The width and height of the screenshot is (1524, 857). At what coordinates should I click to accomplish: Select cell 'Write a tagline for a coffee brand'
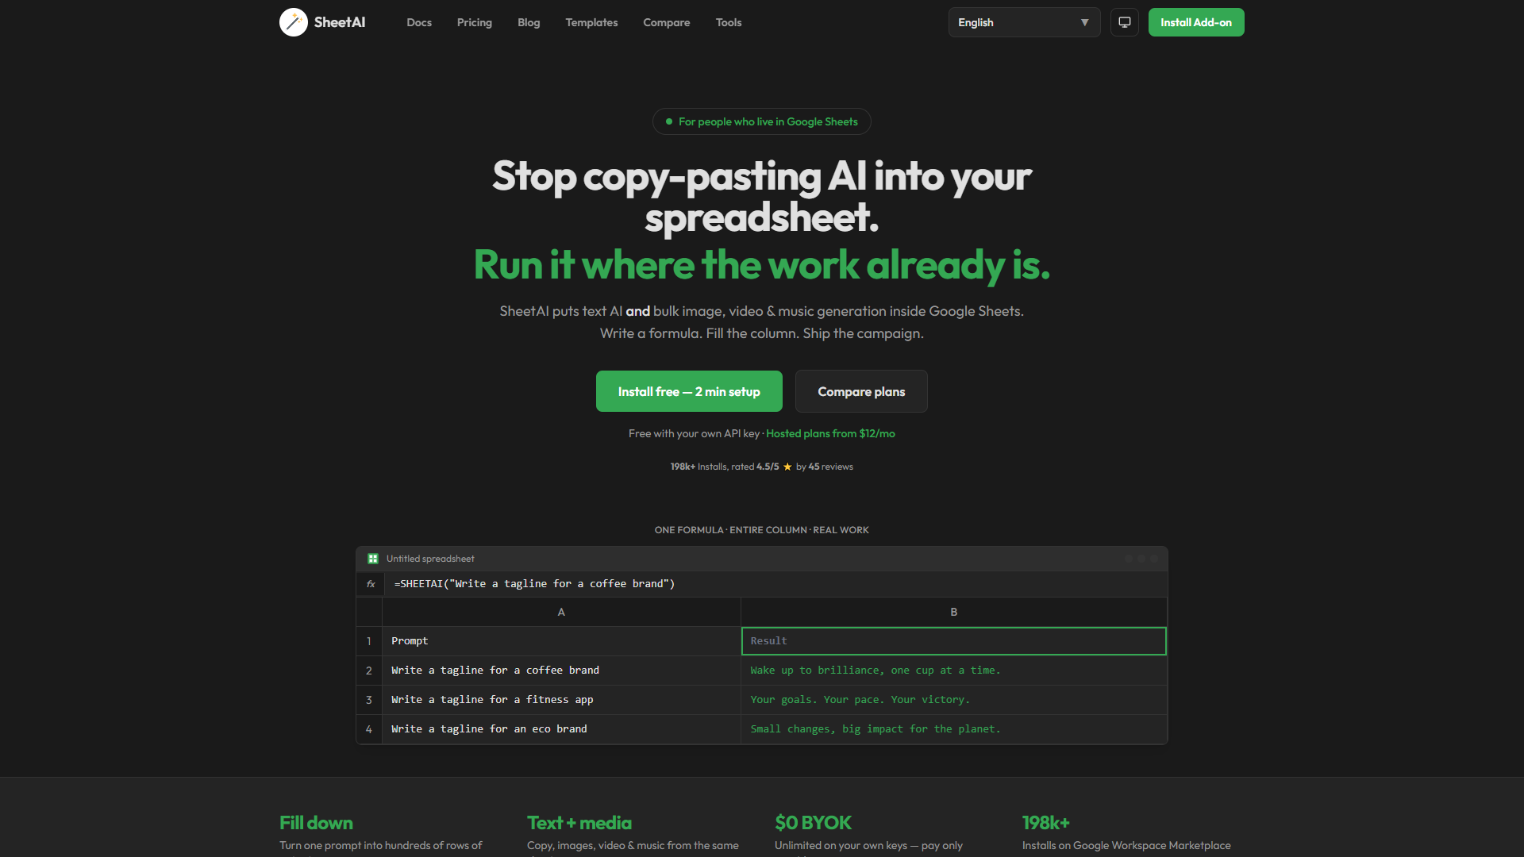point(561,671)
